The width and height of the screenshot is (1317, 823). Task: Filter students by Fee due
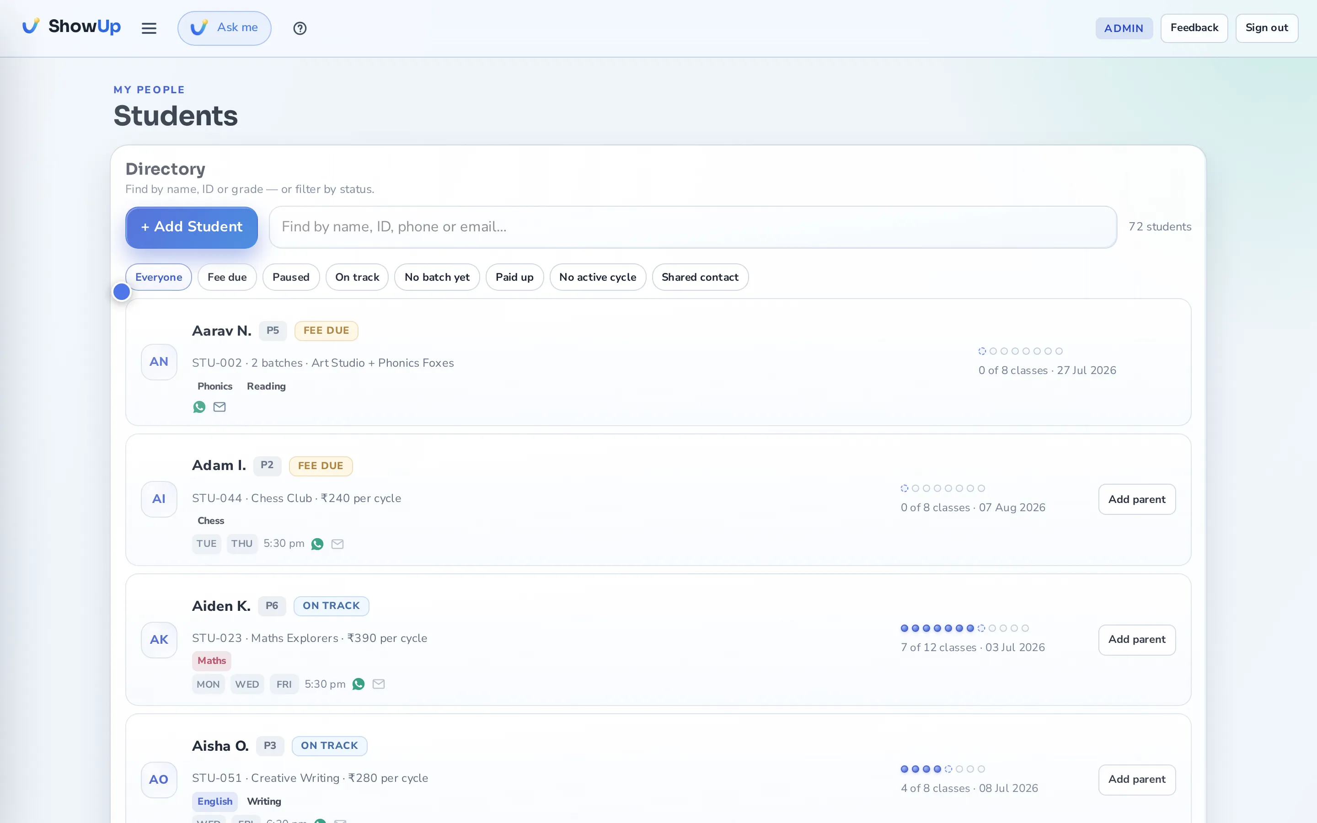point(227,277)
